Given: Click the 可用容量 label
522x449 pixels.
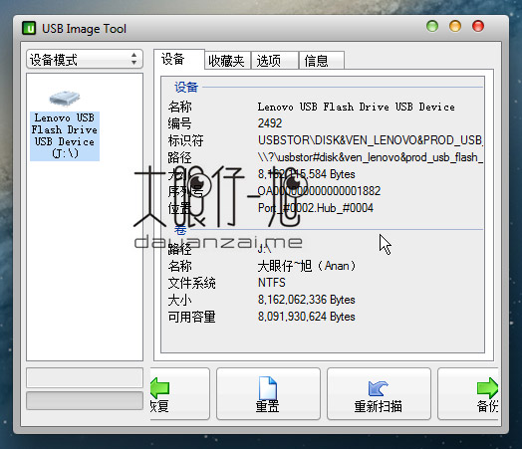Looking at the screenshot, I should 191,317.
